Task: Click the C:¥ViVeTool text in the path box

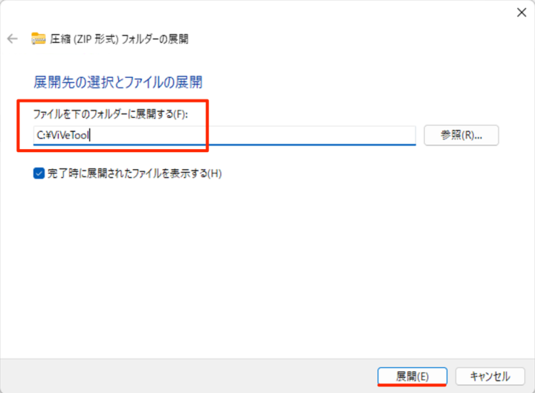Action: pos(62,135)
